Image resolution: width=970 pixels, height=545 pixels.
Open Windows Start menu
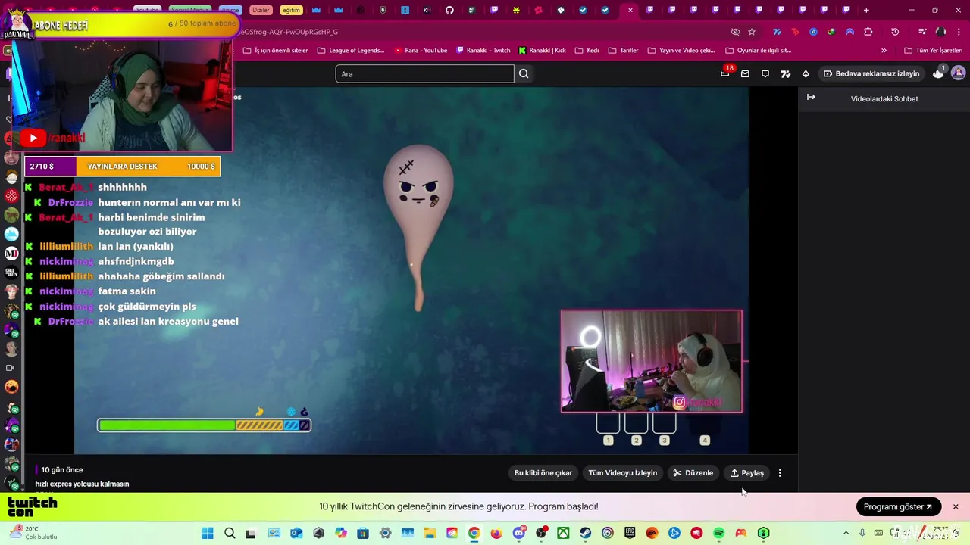(207, 533)
